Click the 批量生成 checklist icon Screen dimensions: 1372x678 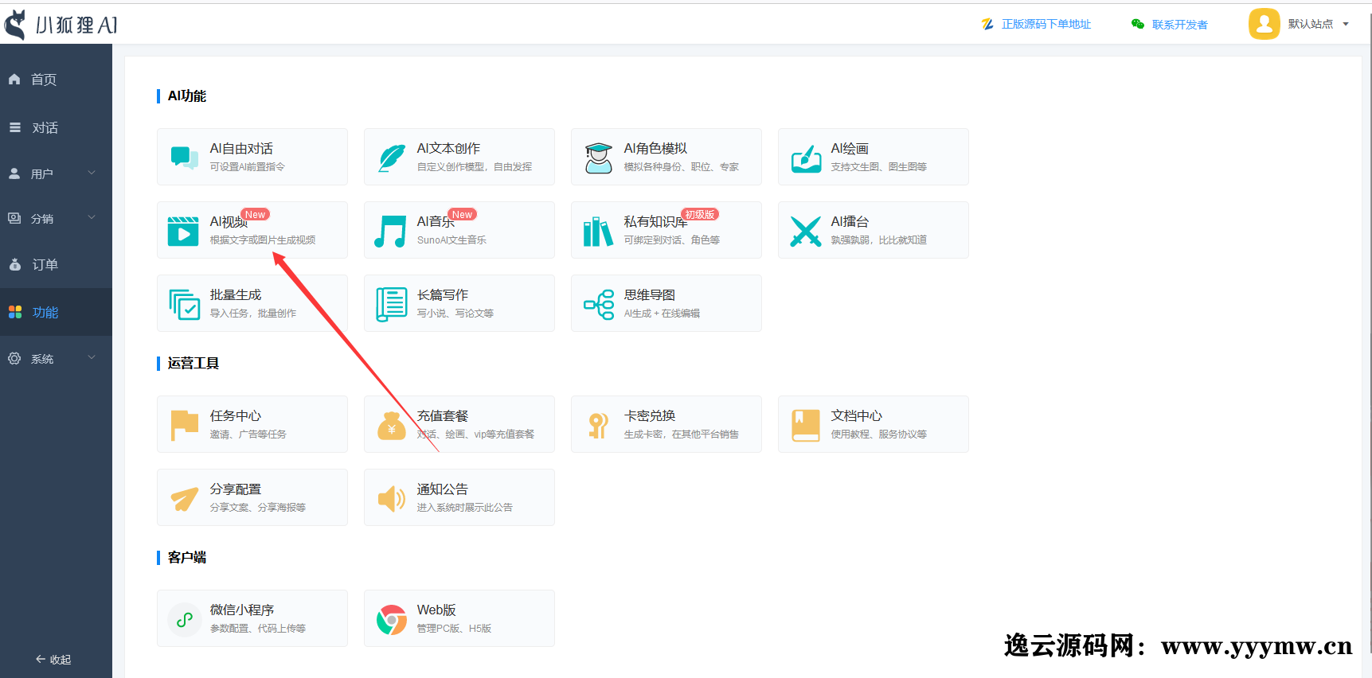point(184,304)
